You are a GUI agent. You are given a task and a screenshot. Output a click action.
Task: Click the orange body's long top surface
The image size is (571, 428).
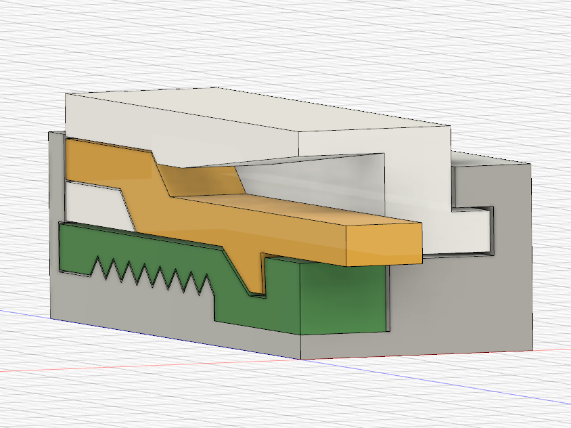(292, 210)
